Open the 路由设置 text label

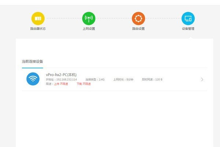click(x=138, y=28)
